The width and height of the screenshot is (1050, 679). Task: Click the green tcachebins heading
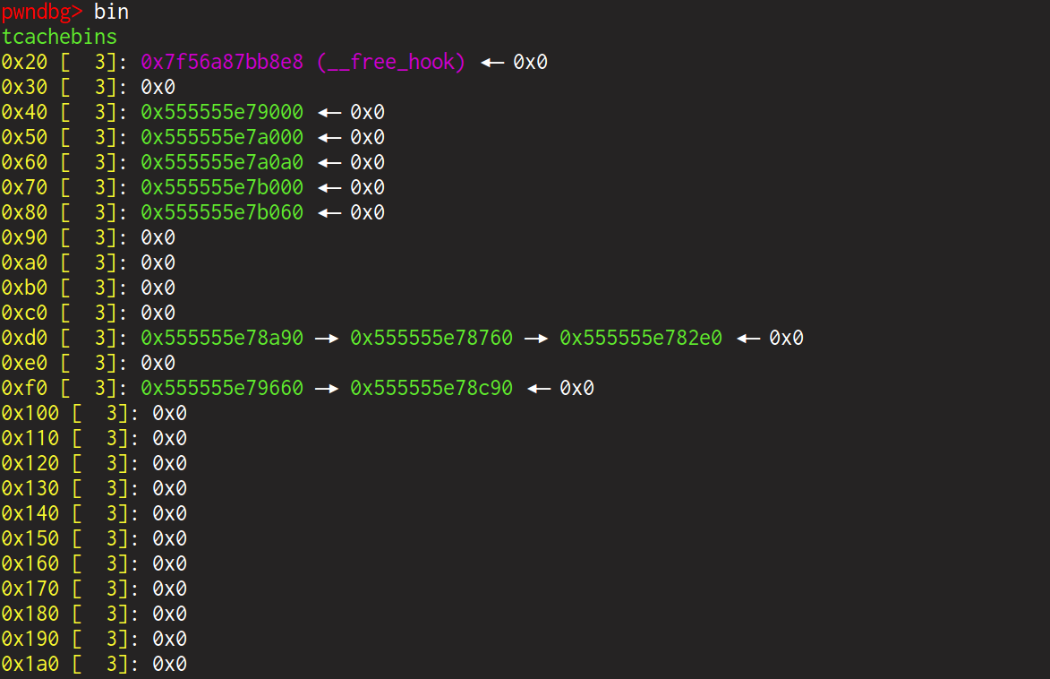[x=59, y=38]
